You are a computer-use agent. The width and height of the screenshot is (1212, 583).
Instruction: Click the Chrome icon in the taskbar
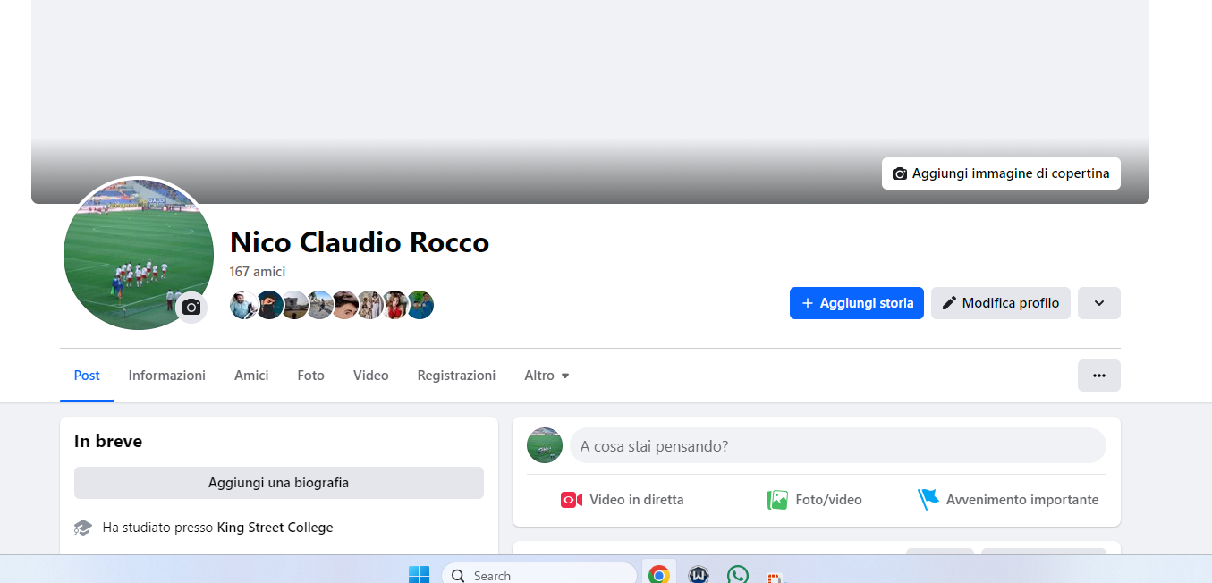(x=659, y=575)
